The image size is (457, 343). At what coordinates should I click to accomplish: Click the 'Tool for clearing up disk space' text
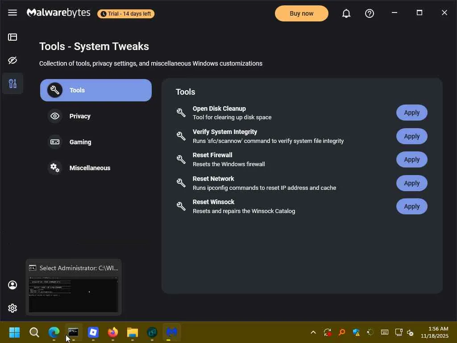point(232,117)
